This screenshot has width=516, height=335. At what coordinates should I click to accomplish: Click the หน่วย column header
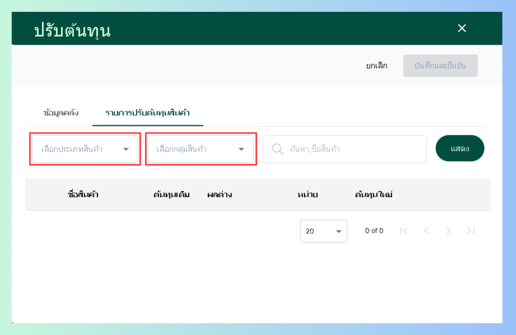pyautogui.click(x=307, y=195)
